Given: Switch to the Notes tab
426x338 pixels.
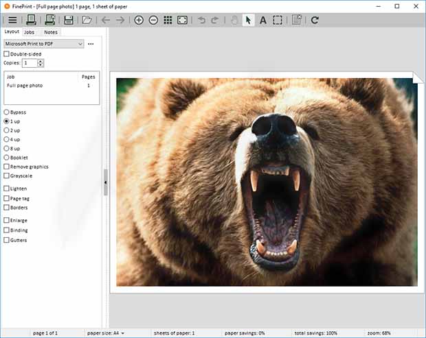Looking at the screenshot, I should 51,32.
